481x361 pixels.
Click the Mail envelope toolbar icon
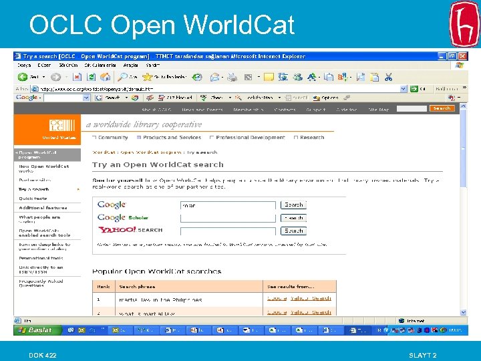click(214, 77)
